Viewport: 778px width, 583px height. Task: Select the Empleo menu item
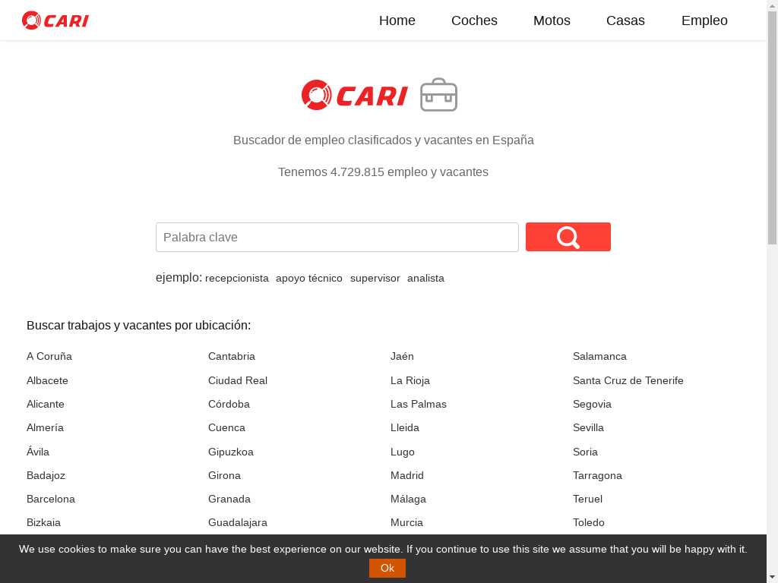coord(704,20)
